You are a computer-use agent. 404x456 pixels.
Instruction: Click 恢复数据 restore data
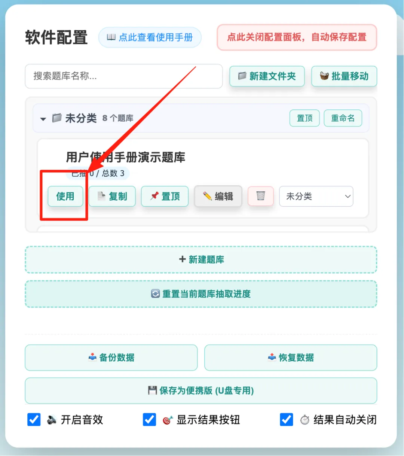291,358
